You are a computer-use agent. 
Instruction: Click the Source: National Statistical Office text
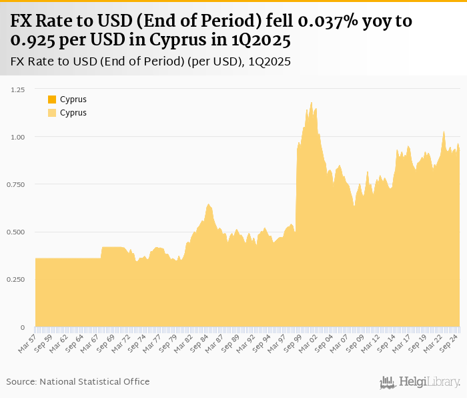click(78, 381)
